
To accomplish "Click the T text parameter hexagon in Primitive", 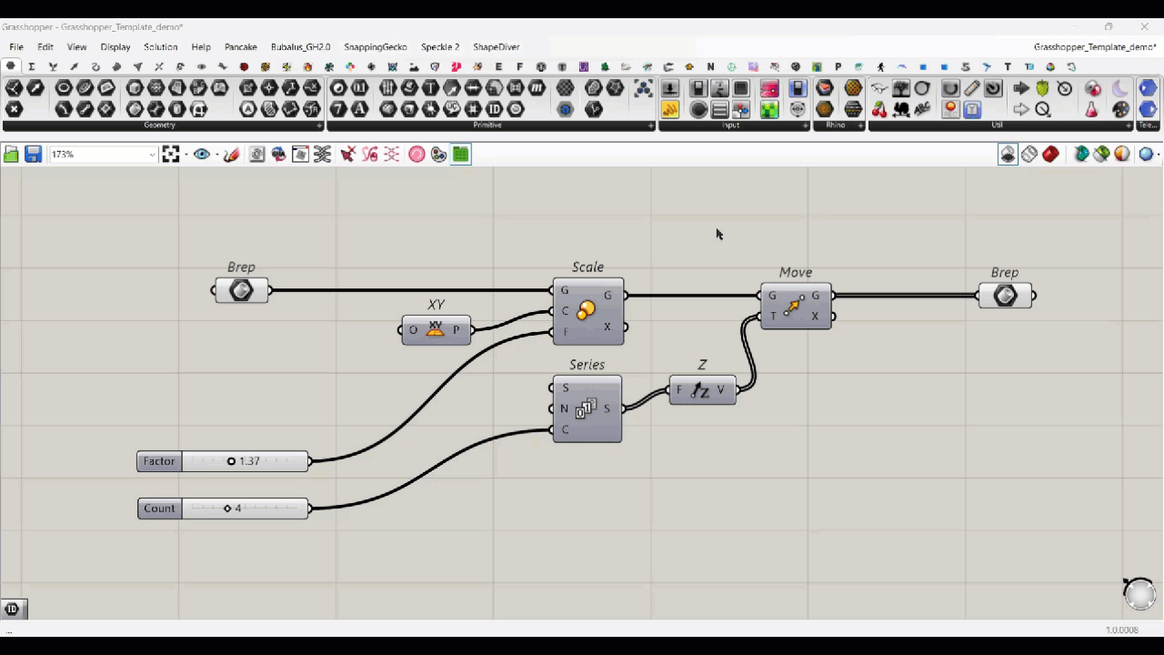I will tap(430, 88).
